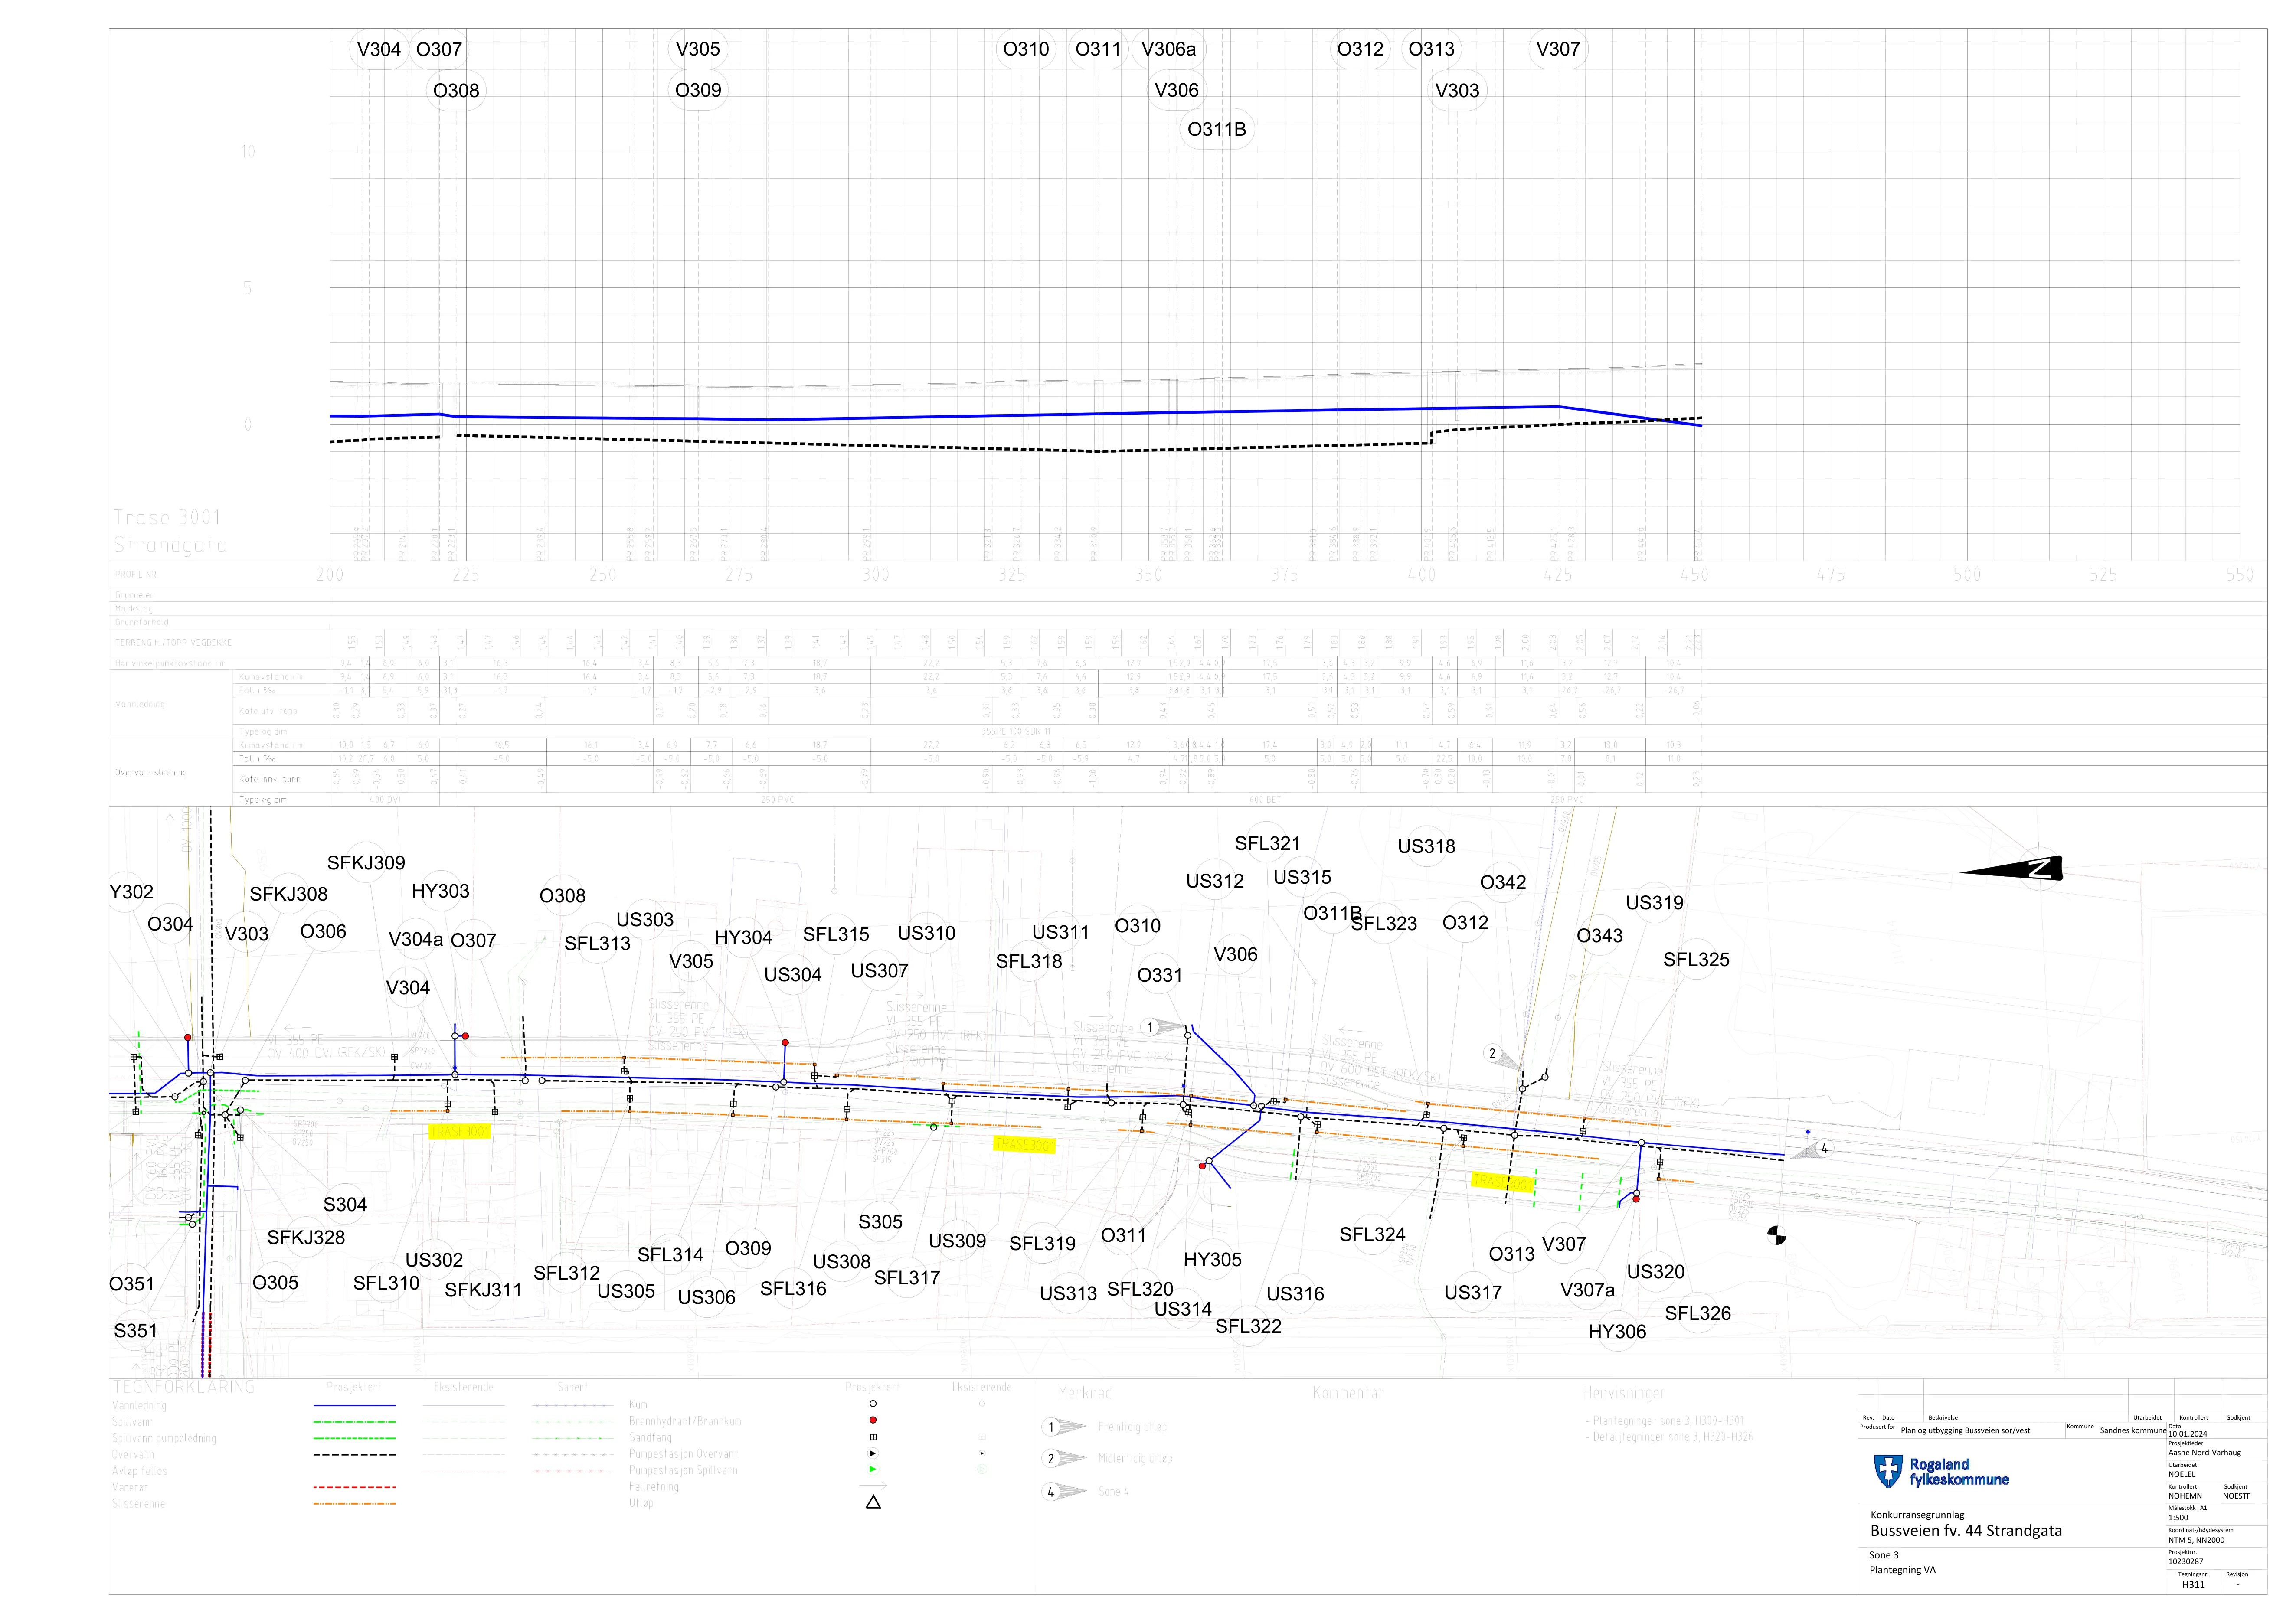2296x1623 pixels.
Task: Click the S304 label
Action: 345,1205
